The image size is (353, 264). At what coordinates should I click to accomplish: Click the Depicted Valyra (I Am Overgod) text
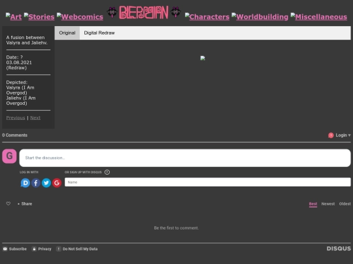point(20,90)
